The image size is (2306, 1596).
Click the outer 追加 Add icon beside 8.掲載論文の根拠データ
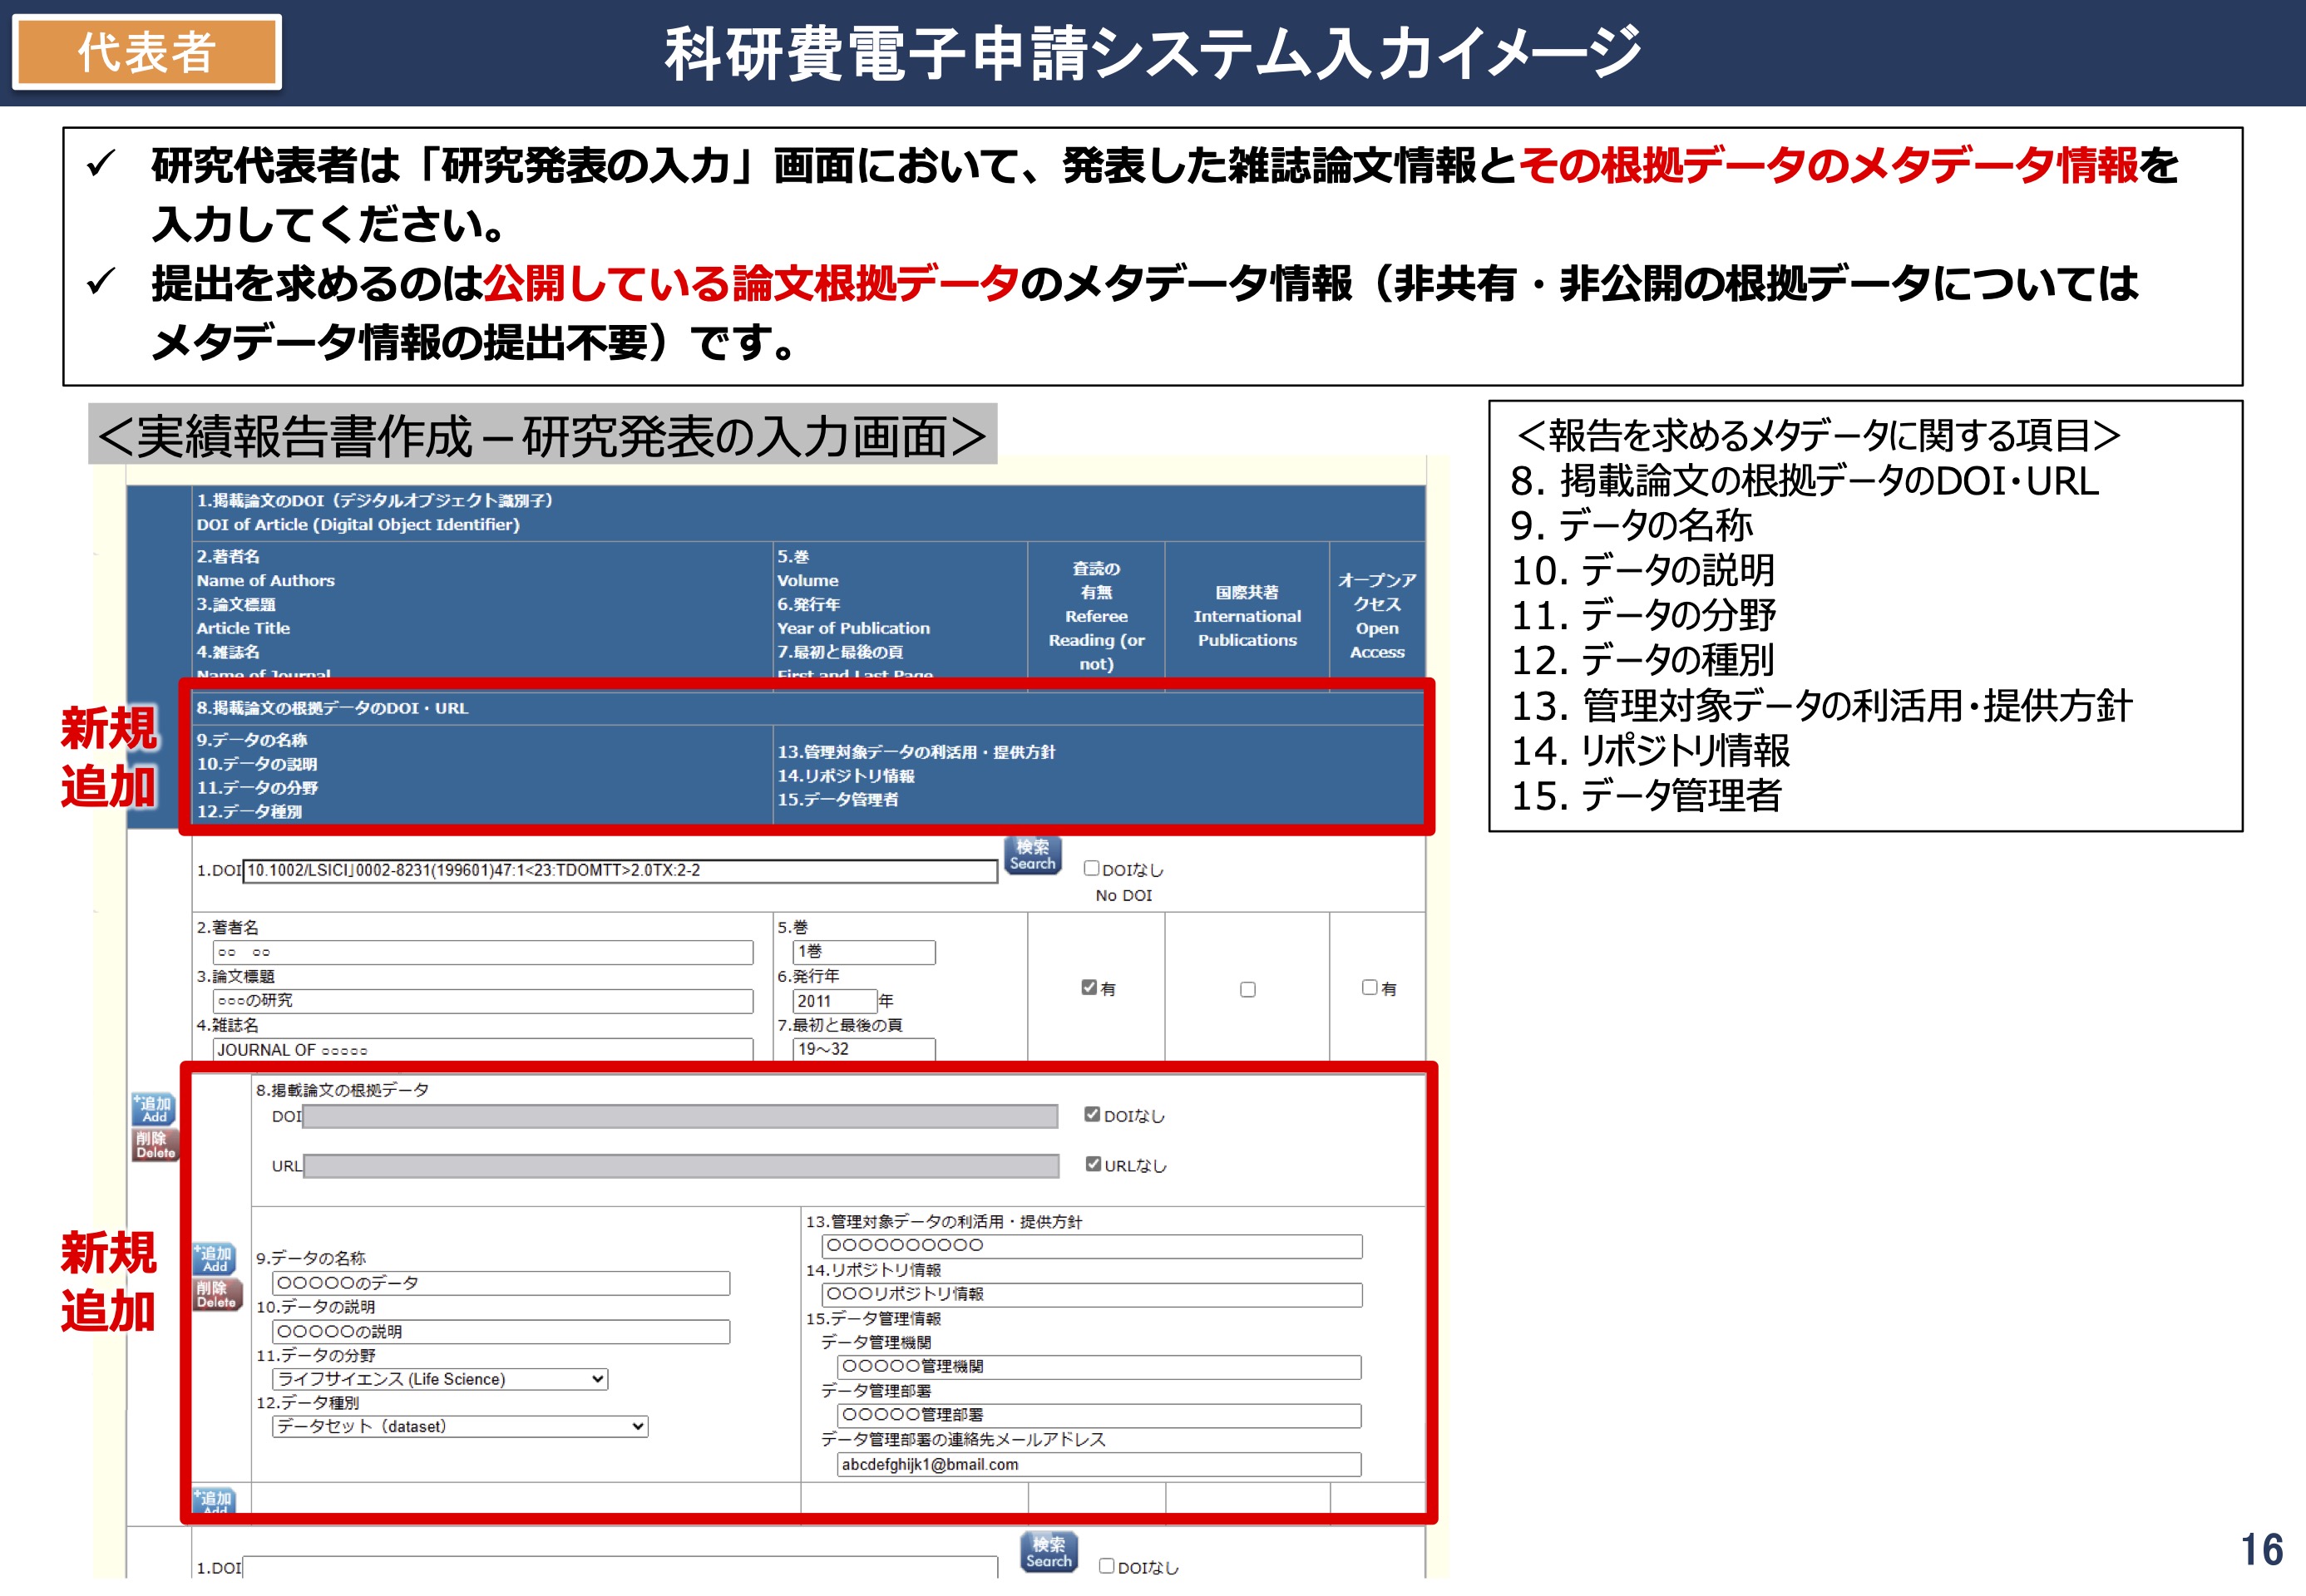(x=154, y=1109)
